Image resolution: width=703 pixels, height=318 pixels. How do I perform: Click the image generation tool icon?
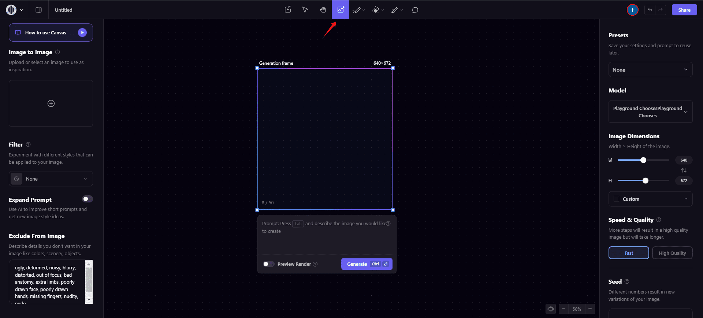click(x=341, y=10)
